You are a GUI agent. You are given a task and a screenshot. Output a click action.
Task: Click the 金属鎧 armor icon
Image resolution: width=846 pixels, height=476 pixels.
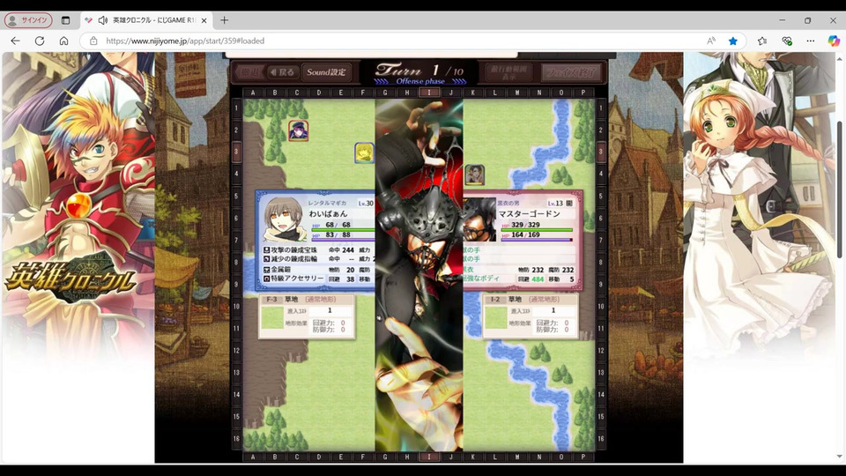[x=266, y=270]
